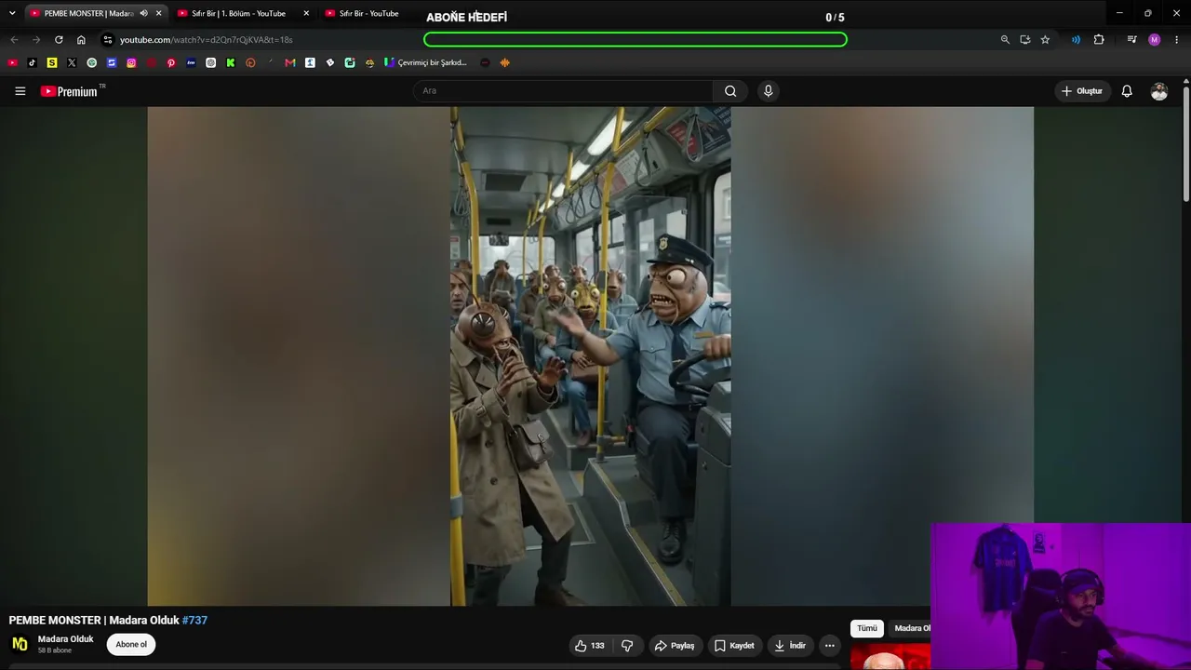Open the blue sound-wave extension icon

click(x=1076, y=40)
